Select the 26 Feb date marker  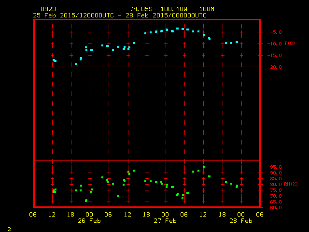click(x=89, y=221)
